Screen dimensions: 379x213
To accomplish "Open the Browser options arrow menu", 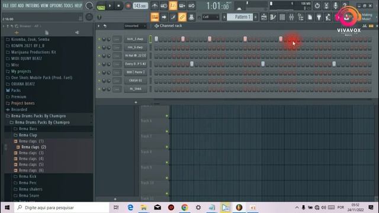I will (4, 26).
